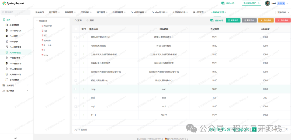Click the 查询 search button
The height and width of the screenshot is (140, 291).
(x=78, y=20)
